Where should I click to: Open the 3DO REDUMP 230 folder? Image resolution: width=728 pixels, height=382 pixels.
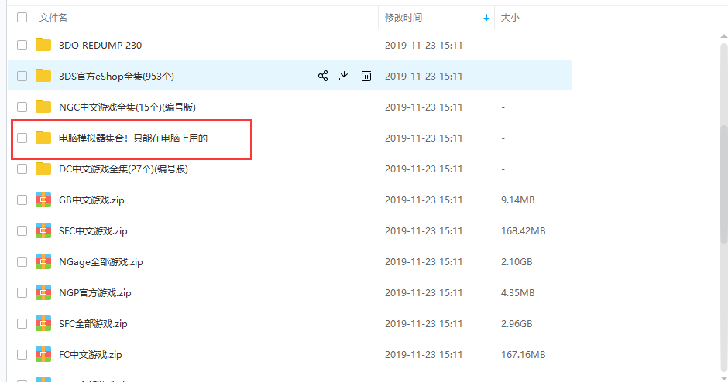click(100, 45)
